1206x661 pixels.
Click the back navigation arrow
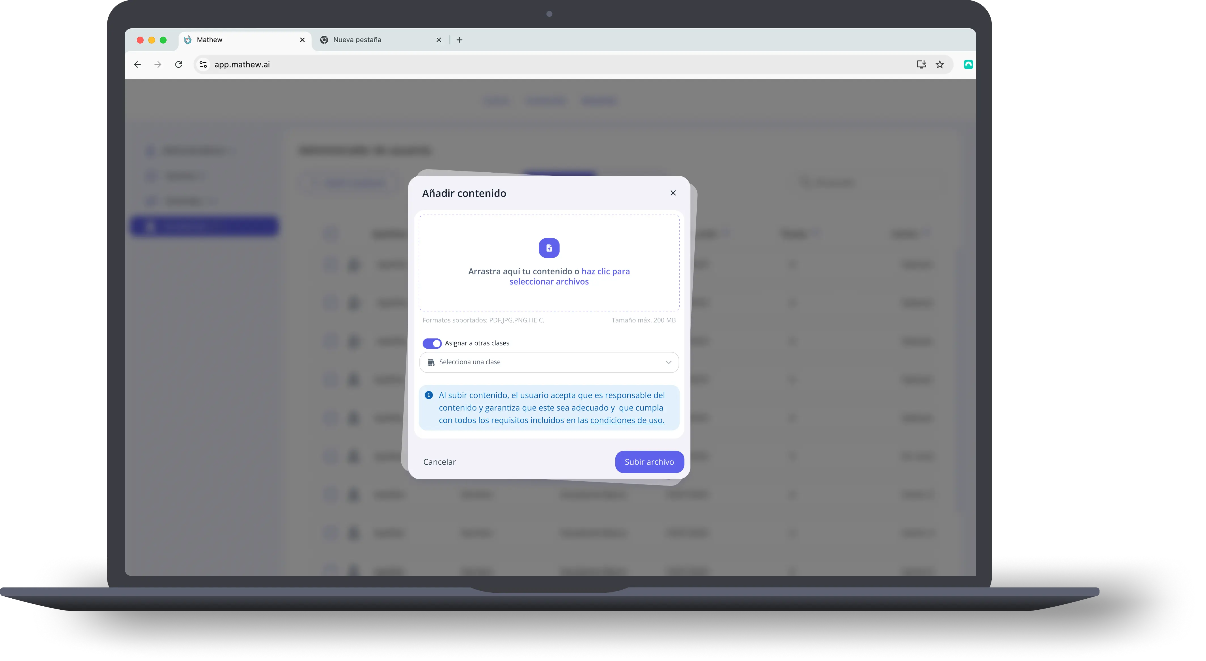point(137,65)
